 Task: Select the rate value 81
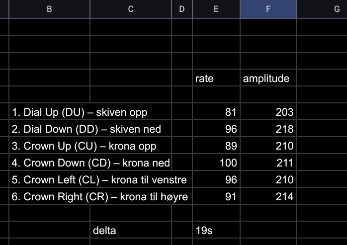coord(216,112)
